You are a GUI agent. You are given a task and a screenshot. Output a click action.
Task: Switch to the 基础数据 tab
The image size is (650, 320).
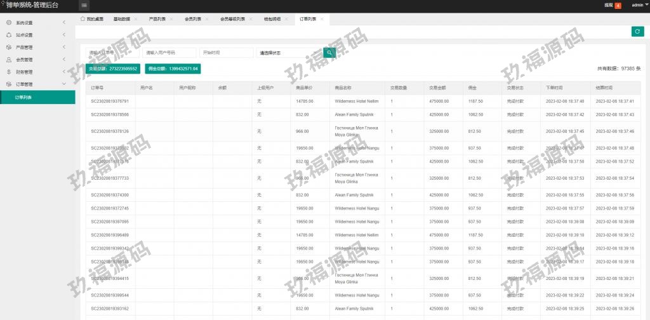click(x=121, y=19)
